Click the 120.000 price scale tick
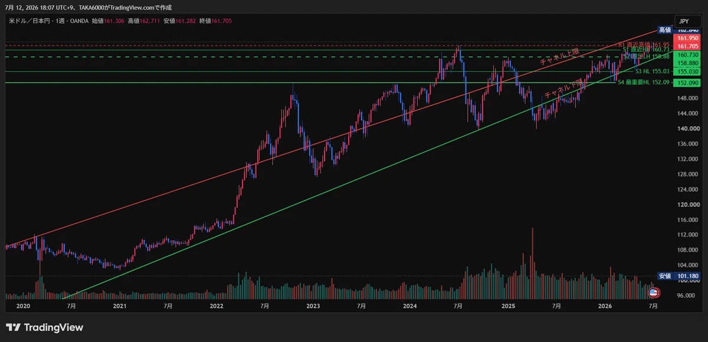 (687, 205)
